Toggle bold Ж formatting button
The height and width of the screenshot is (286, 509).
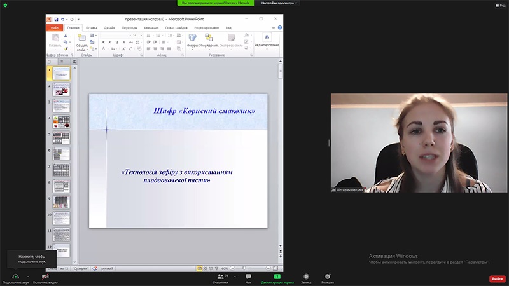pyautogui.click(x=102, y=42)
